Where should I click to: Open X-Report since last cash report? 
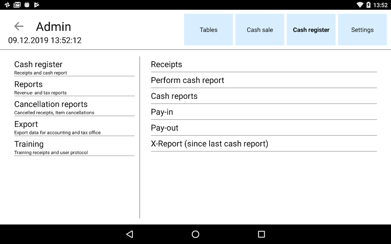coord(264,144)
